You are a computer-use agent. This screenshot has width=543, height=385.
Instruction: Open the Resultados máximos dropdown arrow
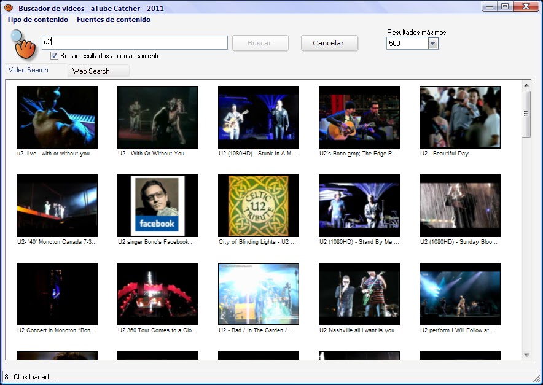click(x=433, y=43)
